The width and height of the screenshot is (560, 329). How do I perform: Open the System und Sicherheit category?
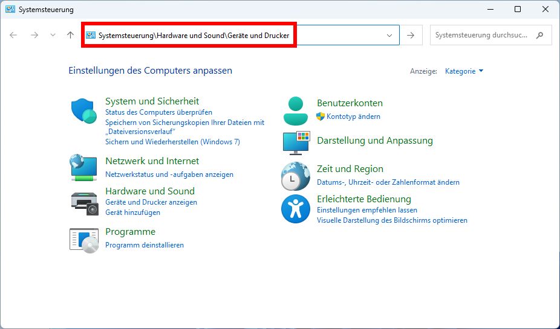click(152, 101)
